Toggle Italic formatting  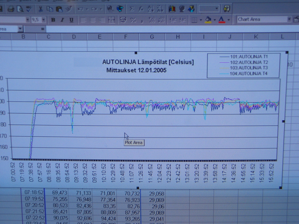[x=62, y=20]
